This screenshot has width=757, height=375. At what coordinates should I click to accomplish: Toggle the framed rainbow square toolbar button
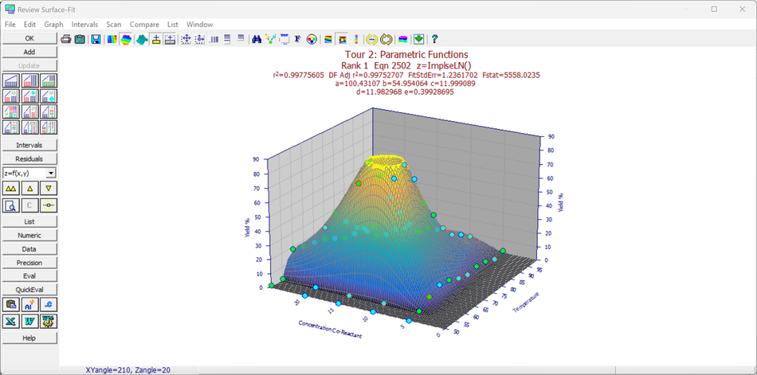coord(343,40)
